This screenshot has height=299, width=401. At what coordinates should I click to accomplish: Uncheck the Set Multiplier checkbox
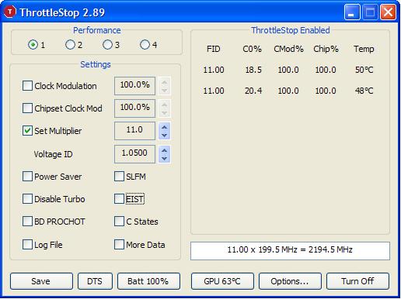click(27, 131)
